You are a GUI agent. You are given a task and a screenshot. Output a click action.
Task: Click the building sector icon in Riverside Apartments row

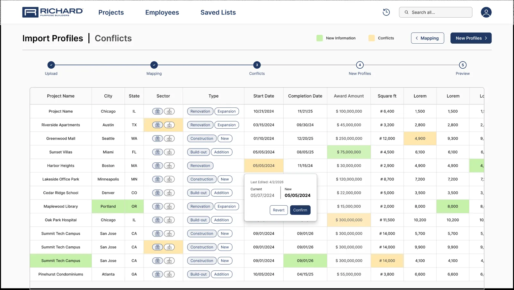pyautogui.click(x=157, y=125)
